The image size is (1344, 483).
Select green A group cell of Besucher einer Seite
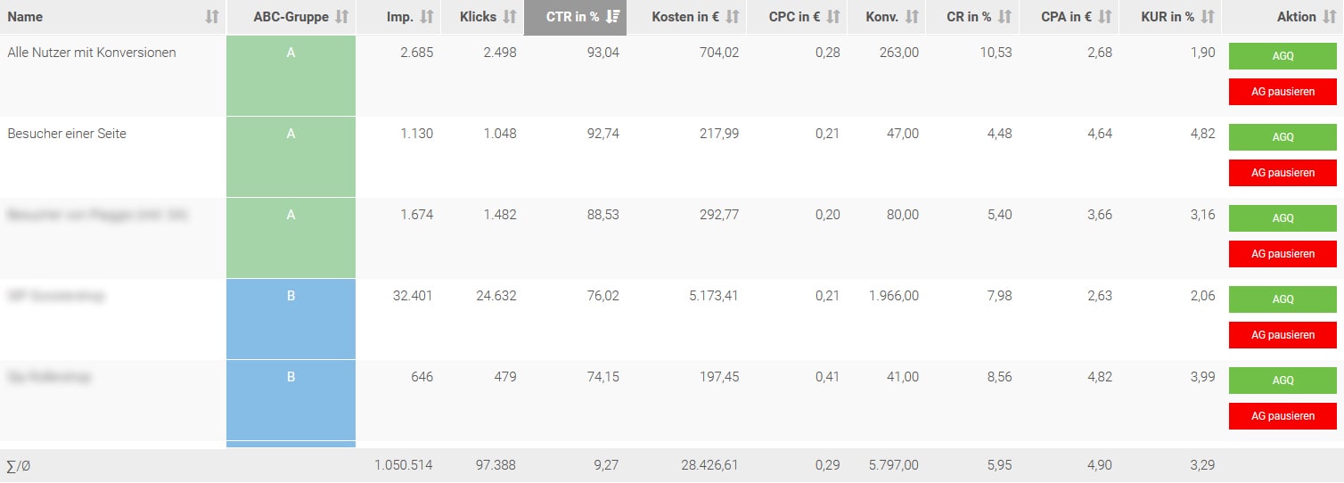coord(291,157)
